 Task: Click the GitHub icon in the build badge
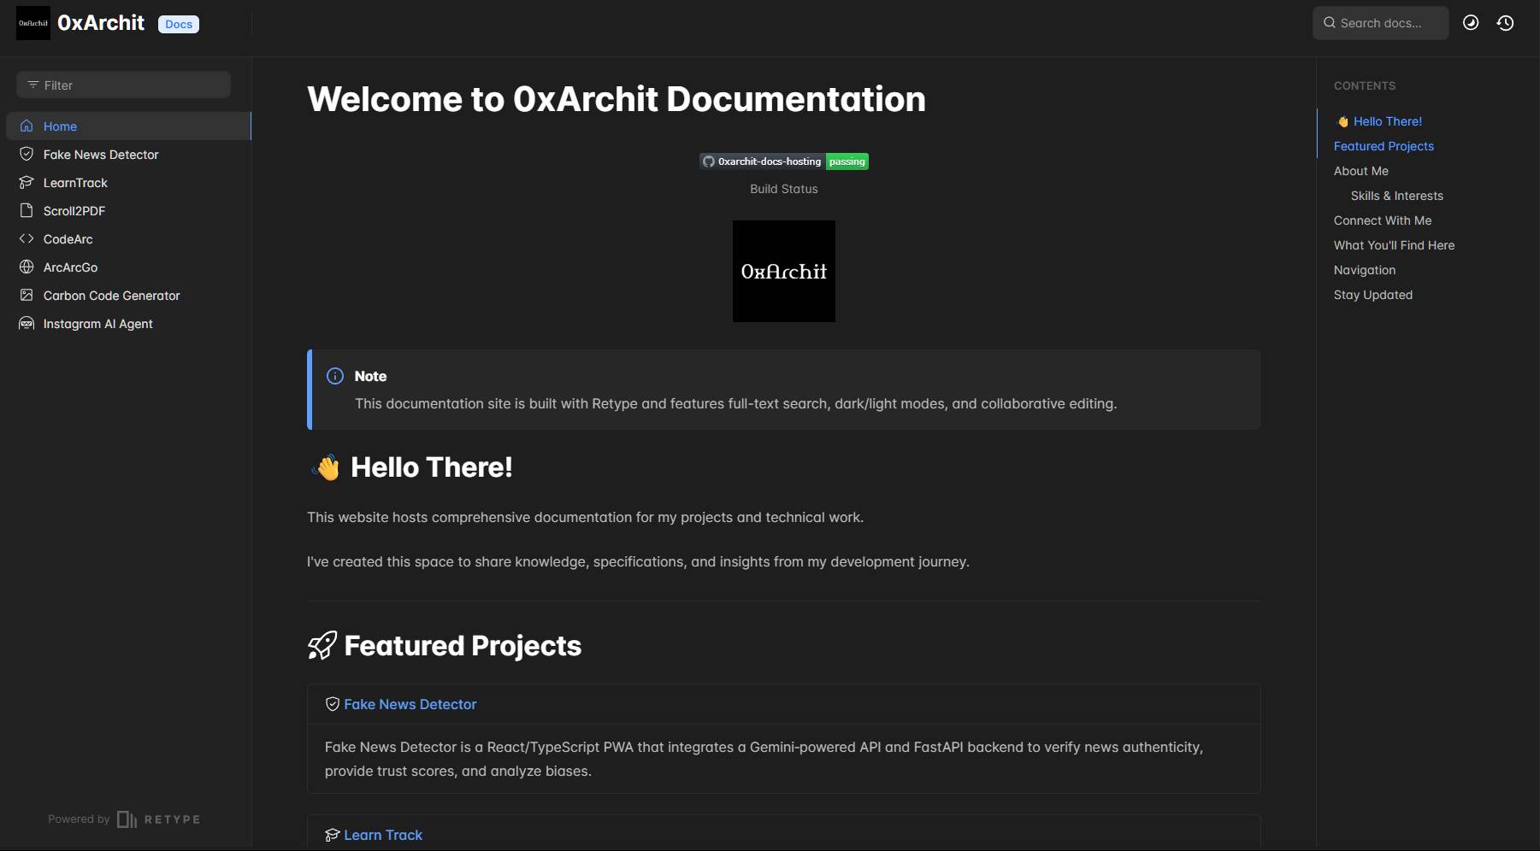point(709,161)
